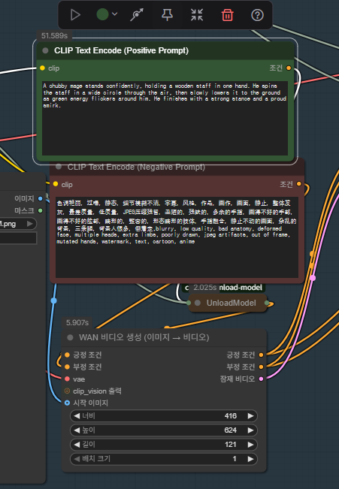Viewport: 339px width, 489px height.
Task: Decrease 배치 크기 with left arrow
Action: tap(77, 459)
